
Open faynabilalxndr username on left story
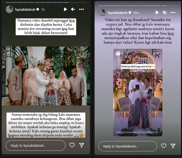point(25,9)
